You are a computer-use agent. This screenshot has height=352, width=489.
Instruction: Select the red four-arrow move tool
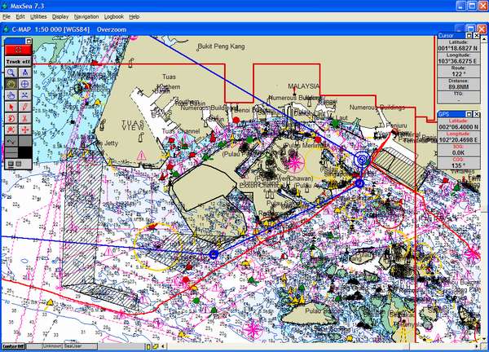tap(25, 130)
